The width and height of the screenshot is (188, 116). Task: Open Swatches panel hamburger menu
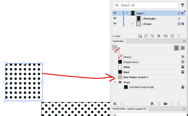pos(184,41)
